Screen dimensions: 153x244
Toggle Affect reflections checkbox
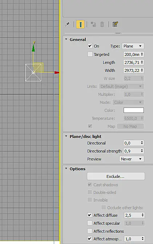pyautogui.click(x=90, y=231)
